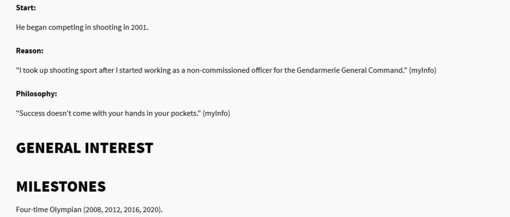The image size is (510, 217).
Task: Select the "Reason:" bold label
Action: [x=30, y=51]
